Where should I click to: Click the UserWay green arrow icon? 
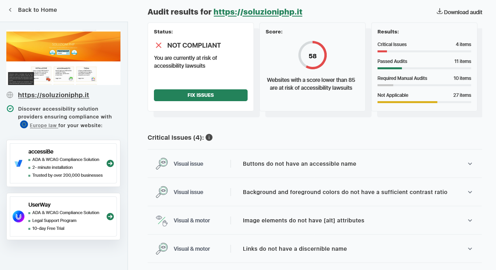coord(110,216)
